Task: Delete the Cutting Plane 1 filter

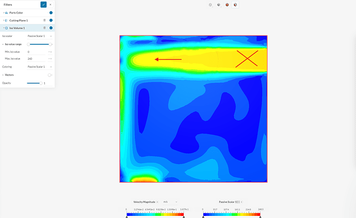Action: coord(44,21)
